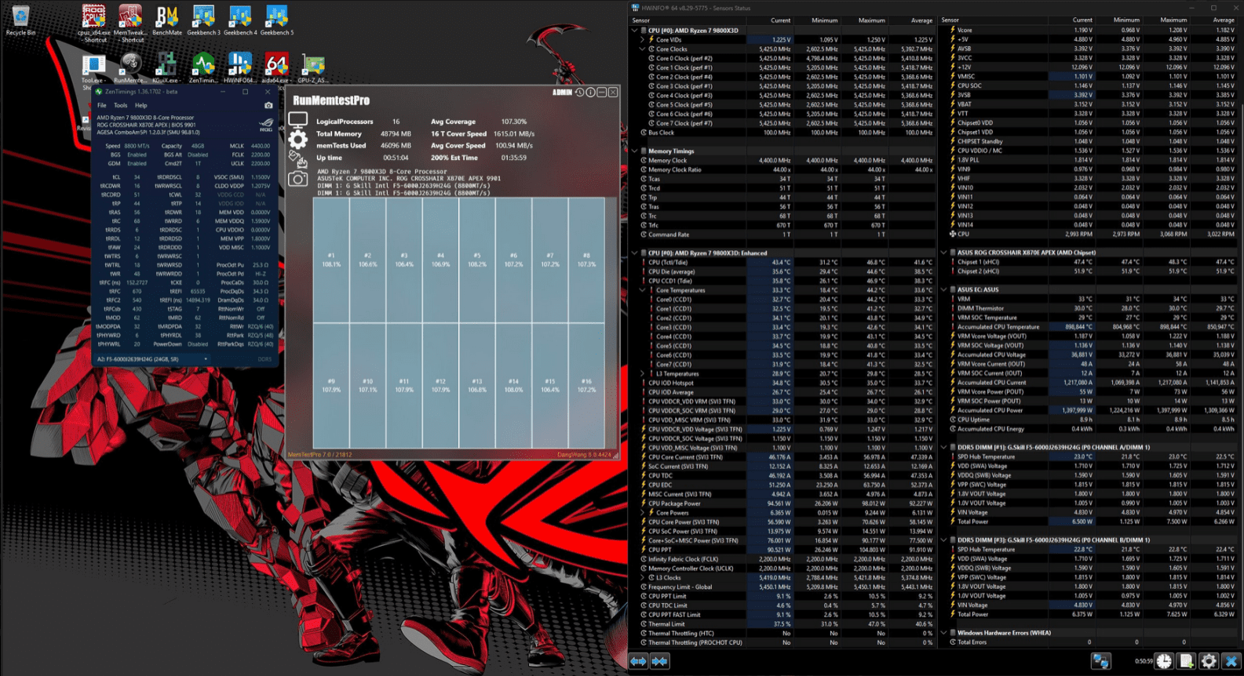1244x676 pixels.
Task: Select the CPU Package Power row
Action: (783, 503)
